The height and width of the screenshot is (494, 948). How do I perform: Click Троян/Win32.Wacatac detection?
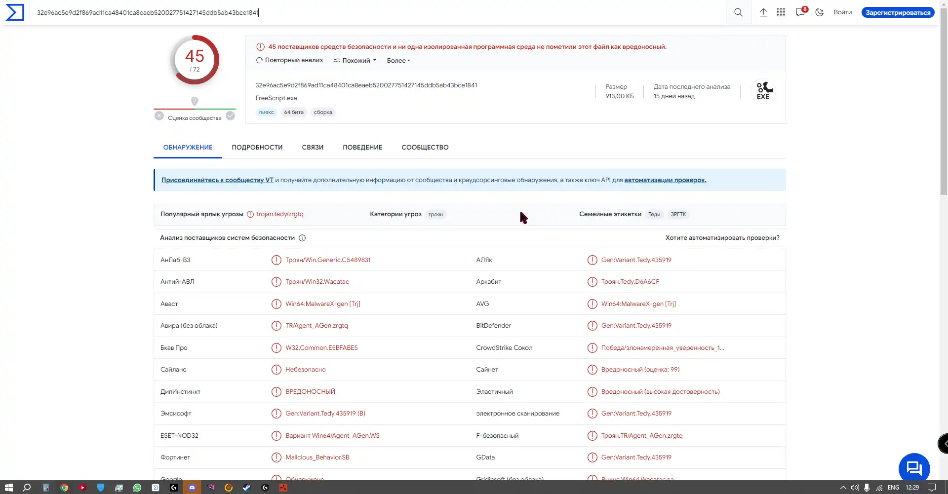click(x=317, y=282)
